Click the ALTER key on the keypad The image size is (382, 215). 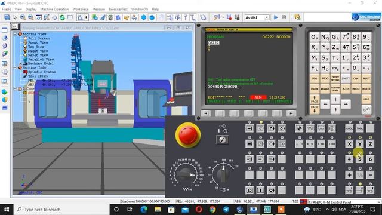(346, 89)
